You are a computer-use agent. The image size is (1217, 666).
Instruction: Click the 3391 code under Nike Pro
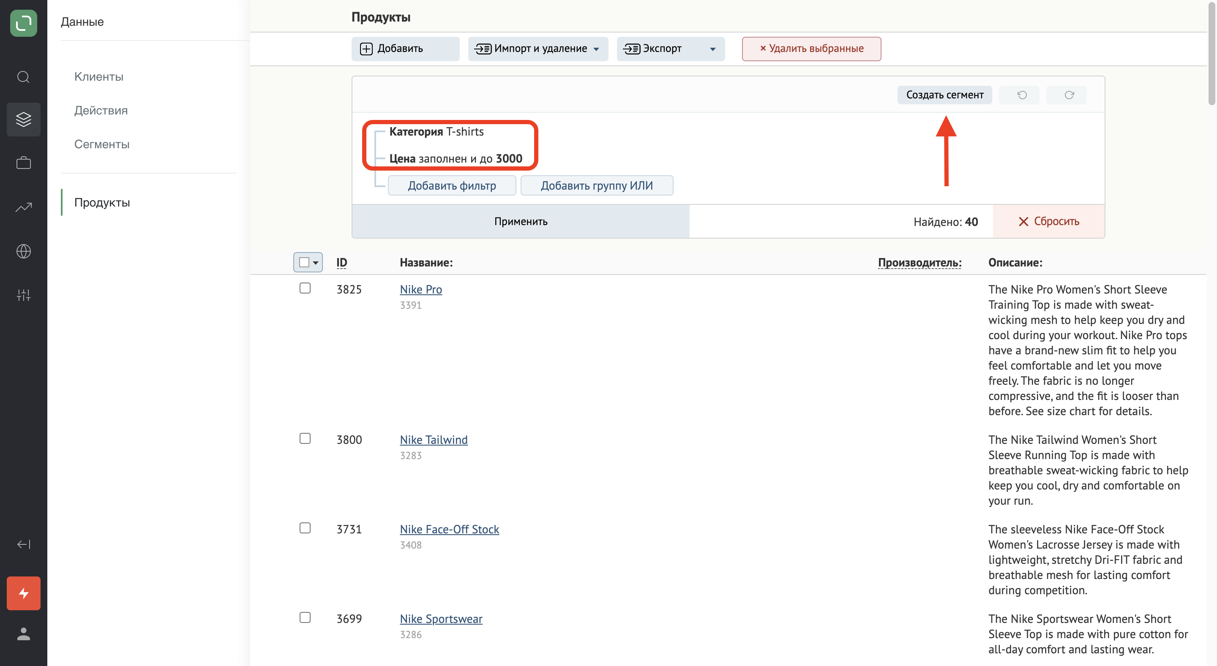click(x=411, y=305)
